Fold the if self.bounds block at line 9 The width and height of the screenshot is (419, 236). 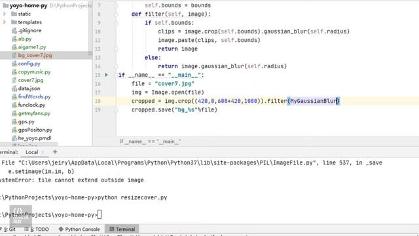coord(116,23)
